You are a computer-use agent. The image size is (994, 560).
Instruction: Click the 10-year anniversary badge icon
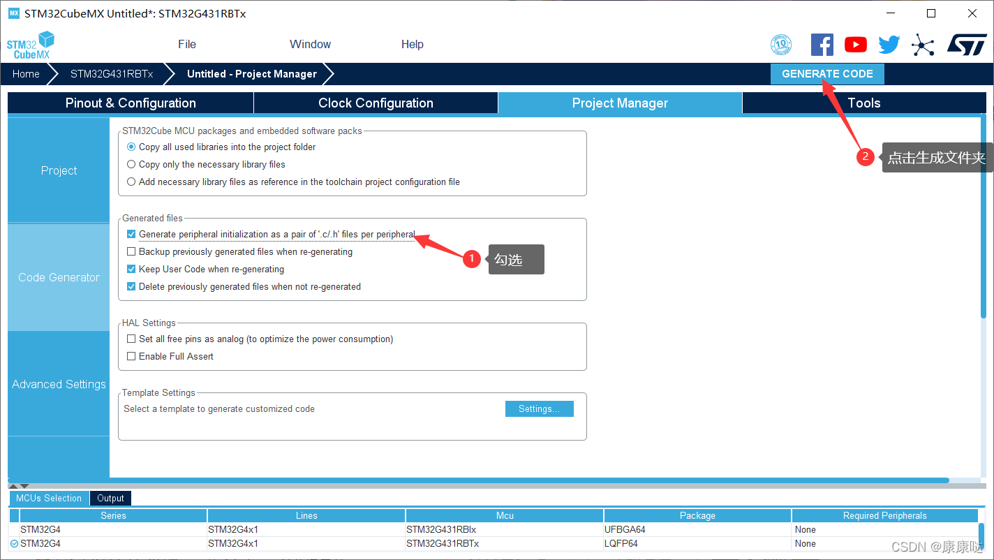(x=781, y=45)
